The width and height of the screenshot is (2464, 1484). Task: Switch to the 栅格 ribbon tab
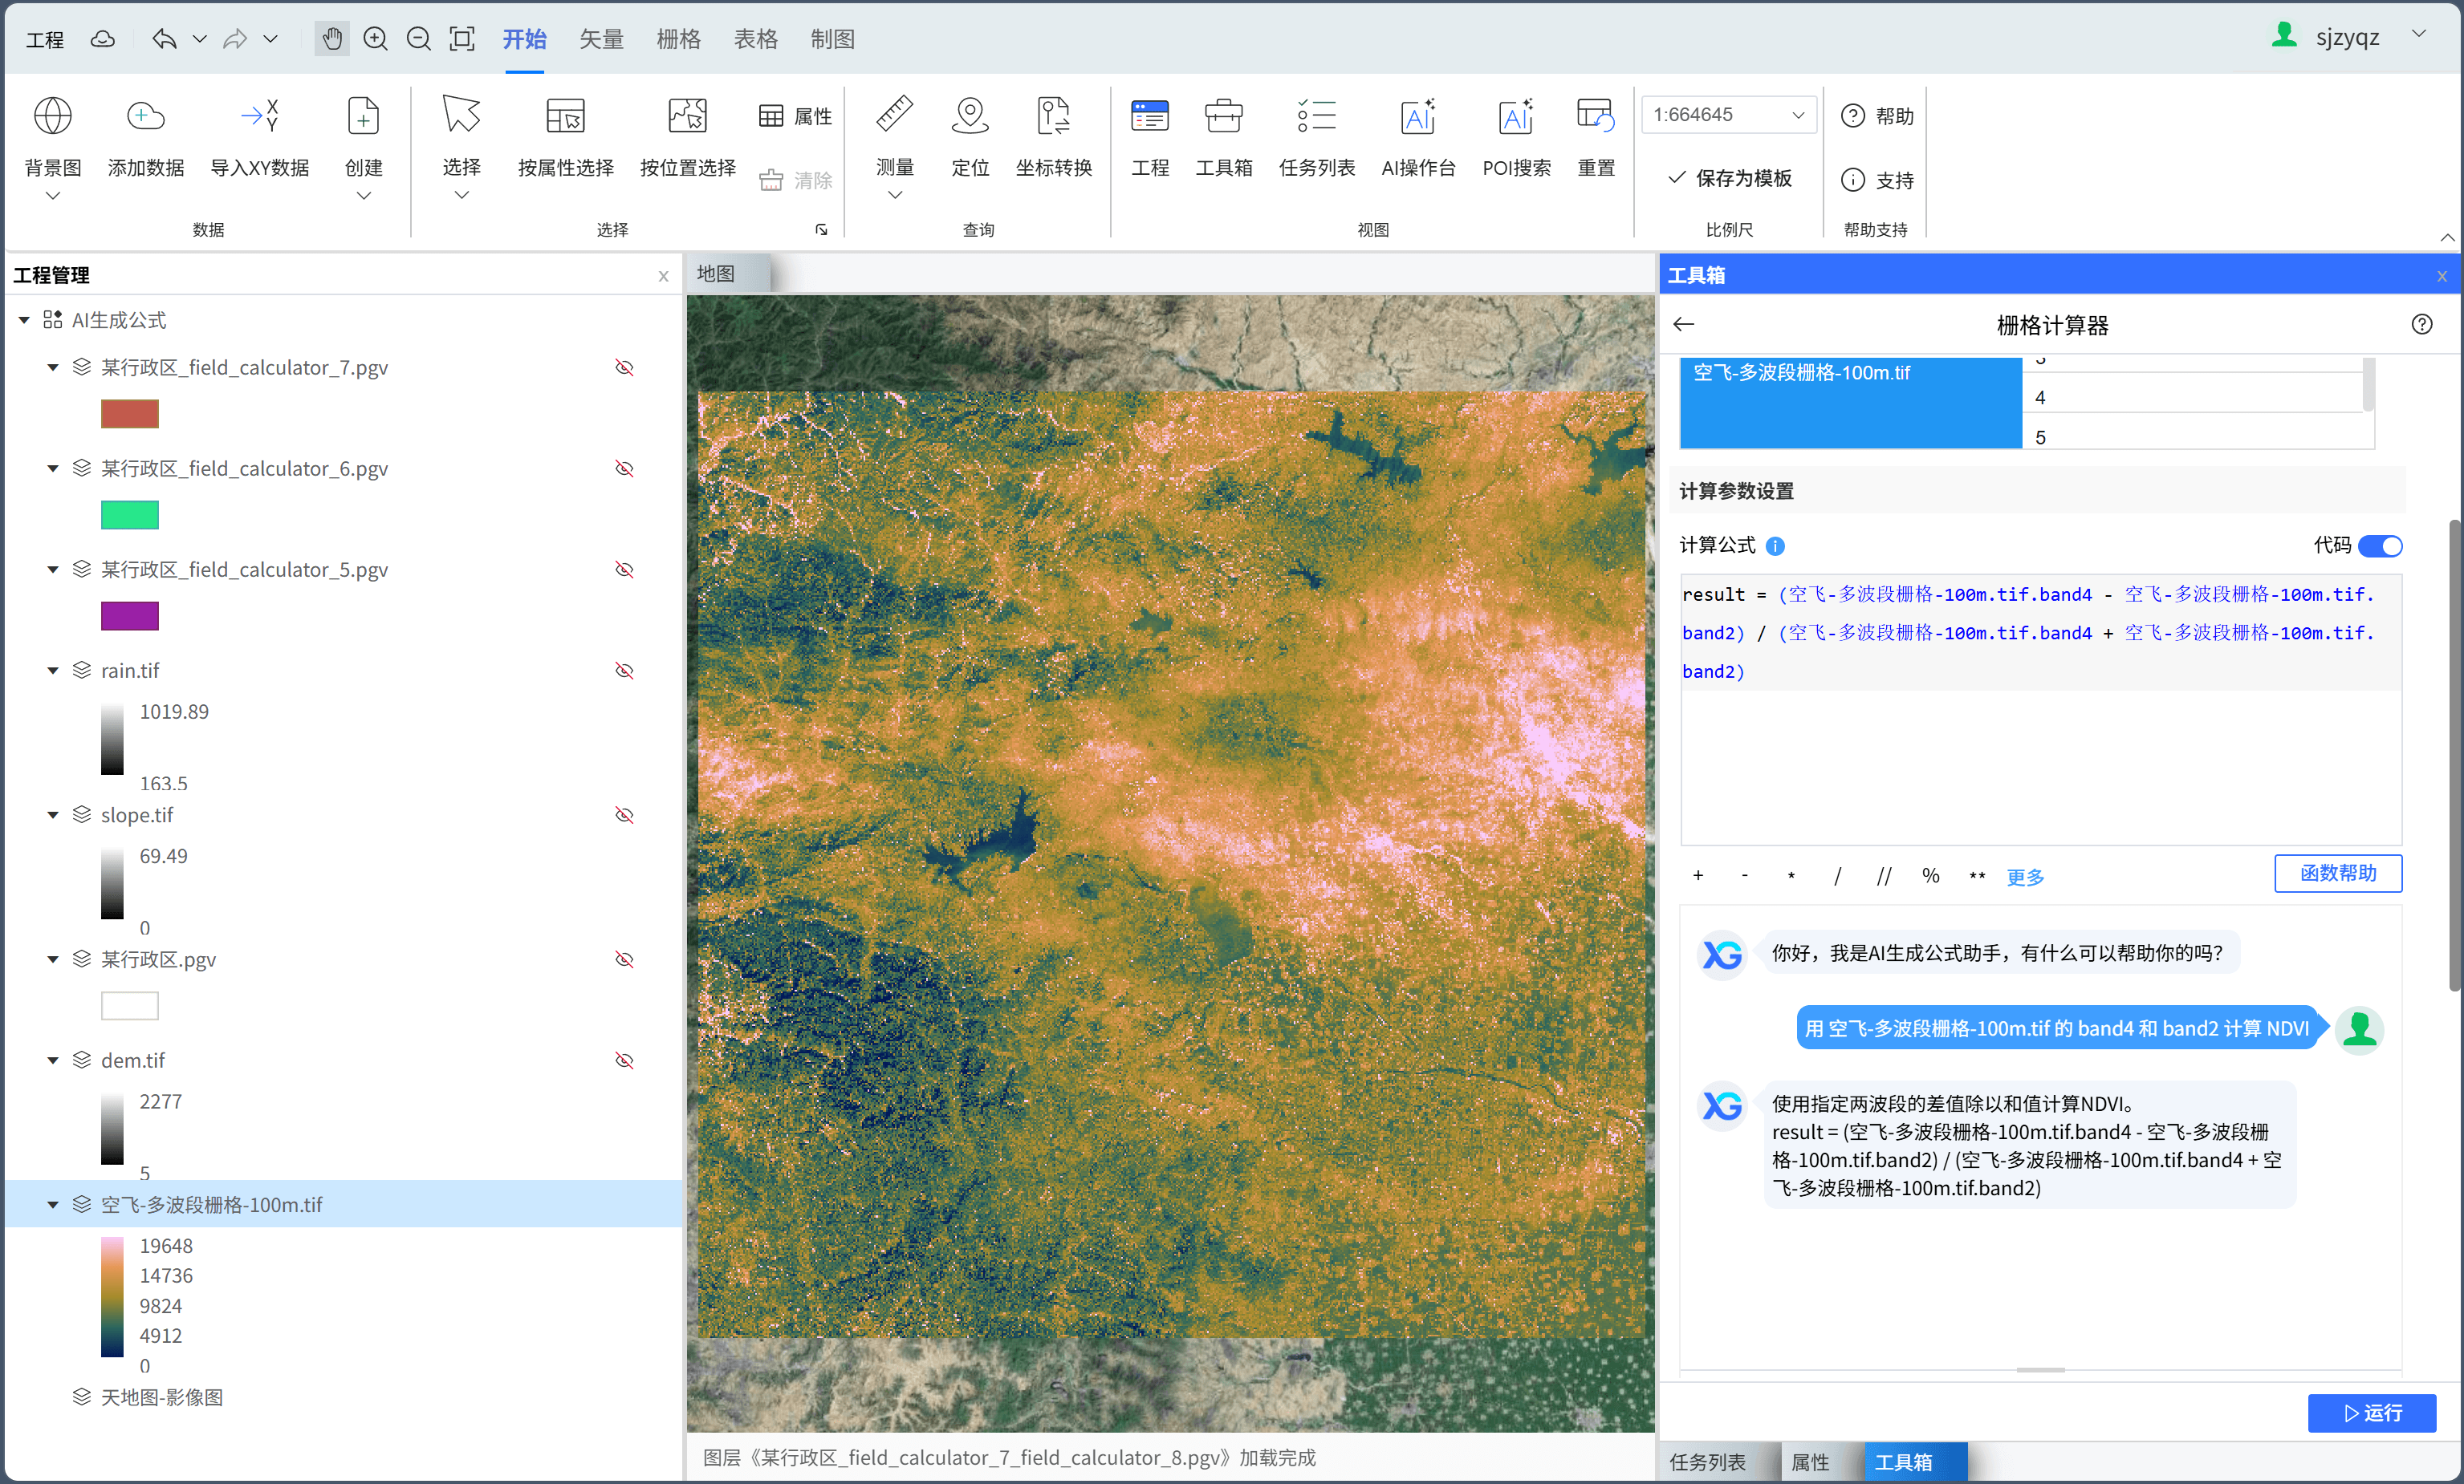tap(678, 39)
